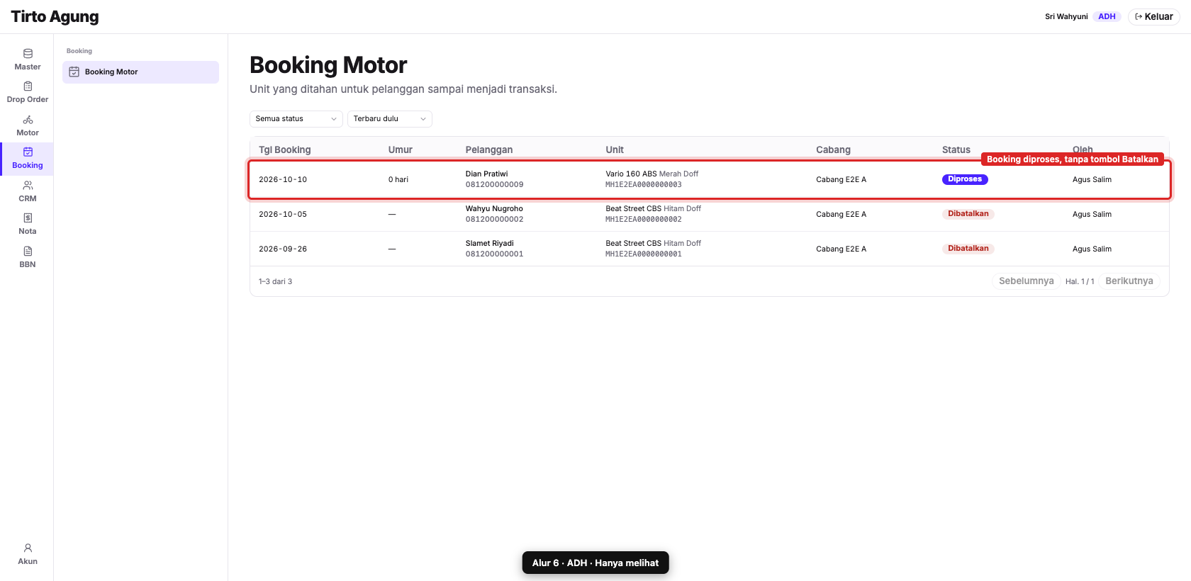The image size is (1191, 581).
Task: Select the Booking Motor submenu item
Action: pos(140,72)
